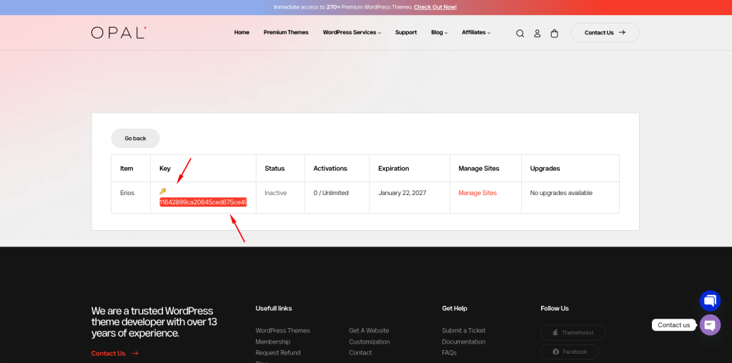
Task: Click the Check Out Now! banner link
Action: (435, 7)
